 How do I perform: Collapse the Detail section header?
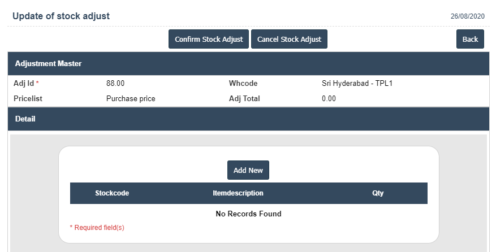tap(25, 119)
